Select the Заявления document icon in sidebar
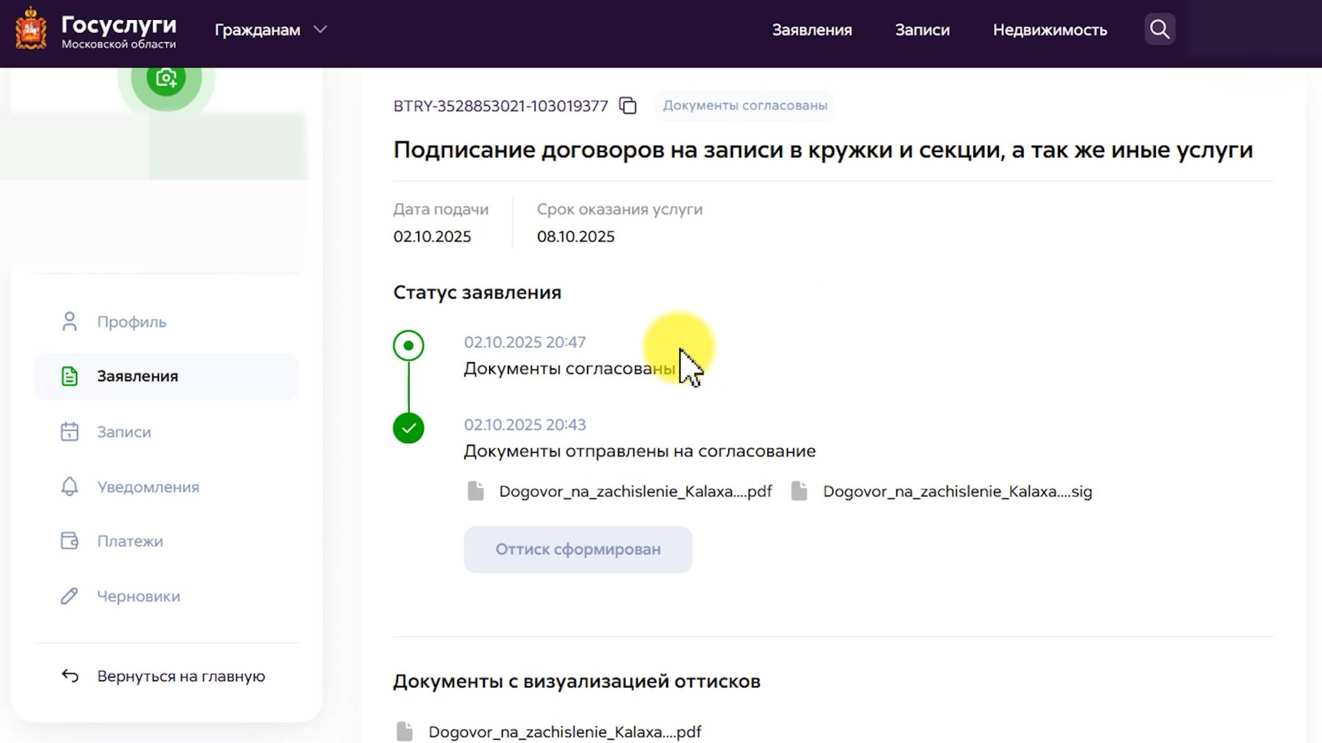This screenshot has width=1322, height=743. pyautogui.click(x=69, y=376)
